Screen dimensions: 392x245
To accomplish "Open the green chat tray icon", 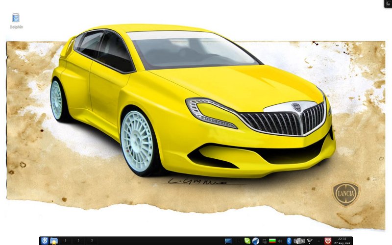I will click(x=247, y=241).
